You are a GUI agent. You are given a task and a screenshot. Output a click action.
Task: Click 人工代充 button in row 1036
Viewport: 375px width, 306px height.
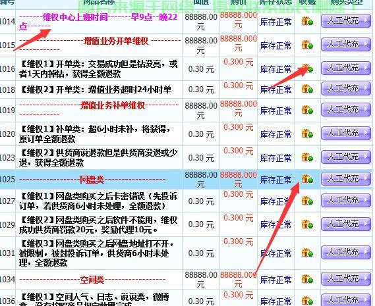click(346, 300)
